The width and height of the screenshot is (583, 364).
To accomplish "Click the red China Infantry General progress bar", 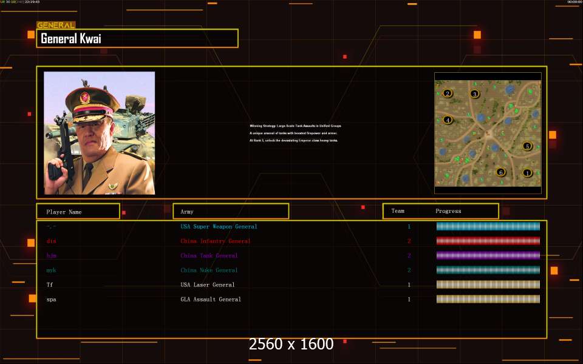I will [488, 241].
